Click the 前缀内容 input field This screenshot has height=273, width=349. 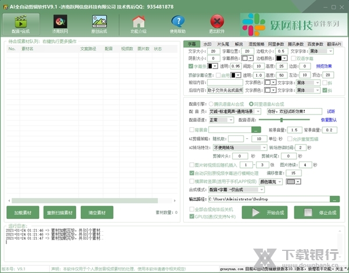click(225, 82)
